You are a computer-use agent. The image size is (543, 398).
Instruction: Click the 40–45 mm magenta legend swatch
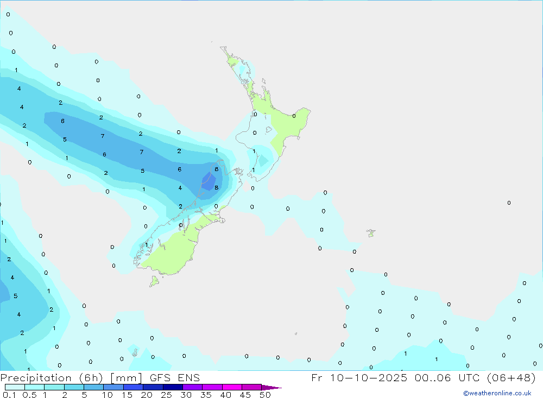[232, 387]
